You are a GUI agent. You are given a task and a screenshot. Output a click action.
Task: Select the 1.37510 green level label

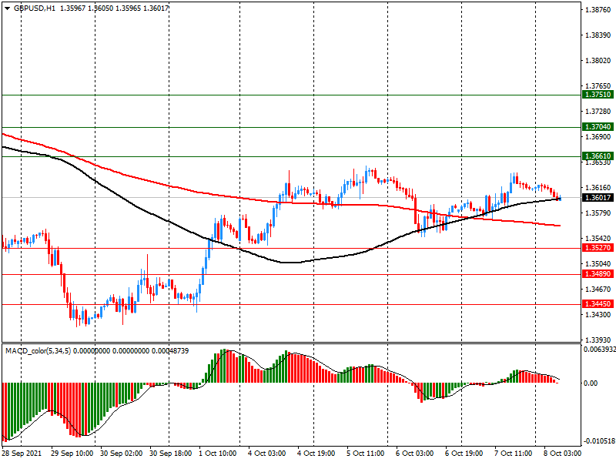coord(598,95)
